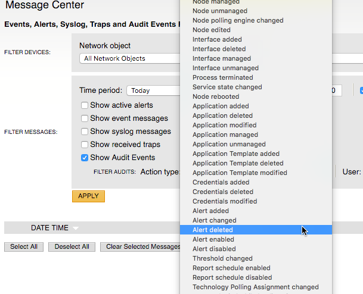363x294 pixels.
Task: Select Credentials modified option
Action: pos(256,201)
